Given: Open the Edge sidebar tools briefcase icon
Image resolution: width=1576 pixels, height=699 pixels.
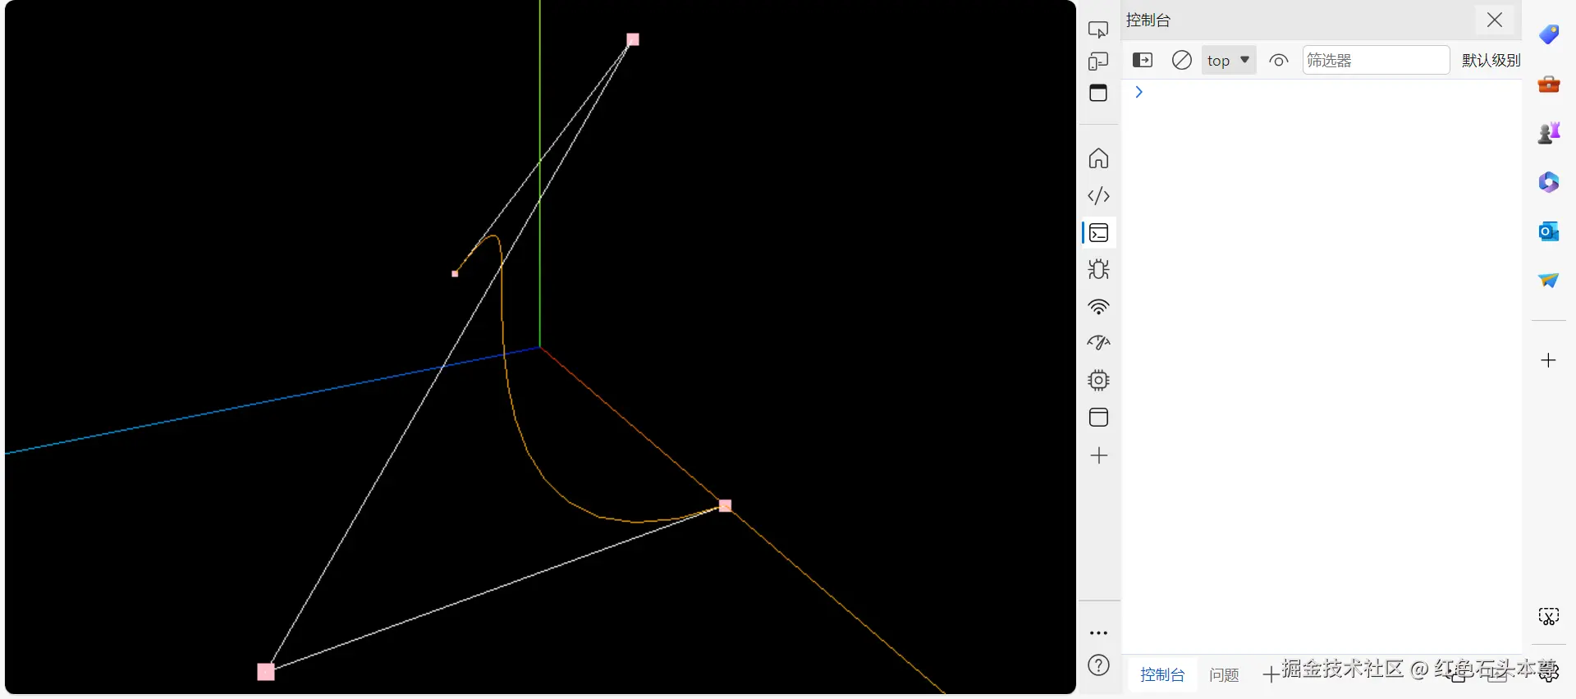Looking at the screenshot, I should 1549,84.
